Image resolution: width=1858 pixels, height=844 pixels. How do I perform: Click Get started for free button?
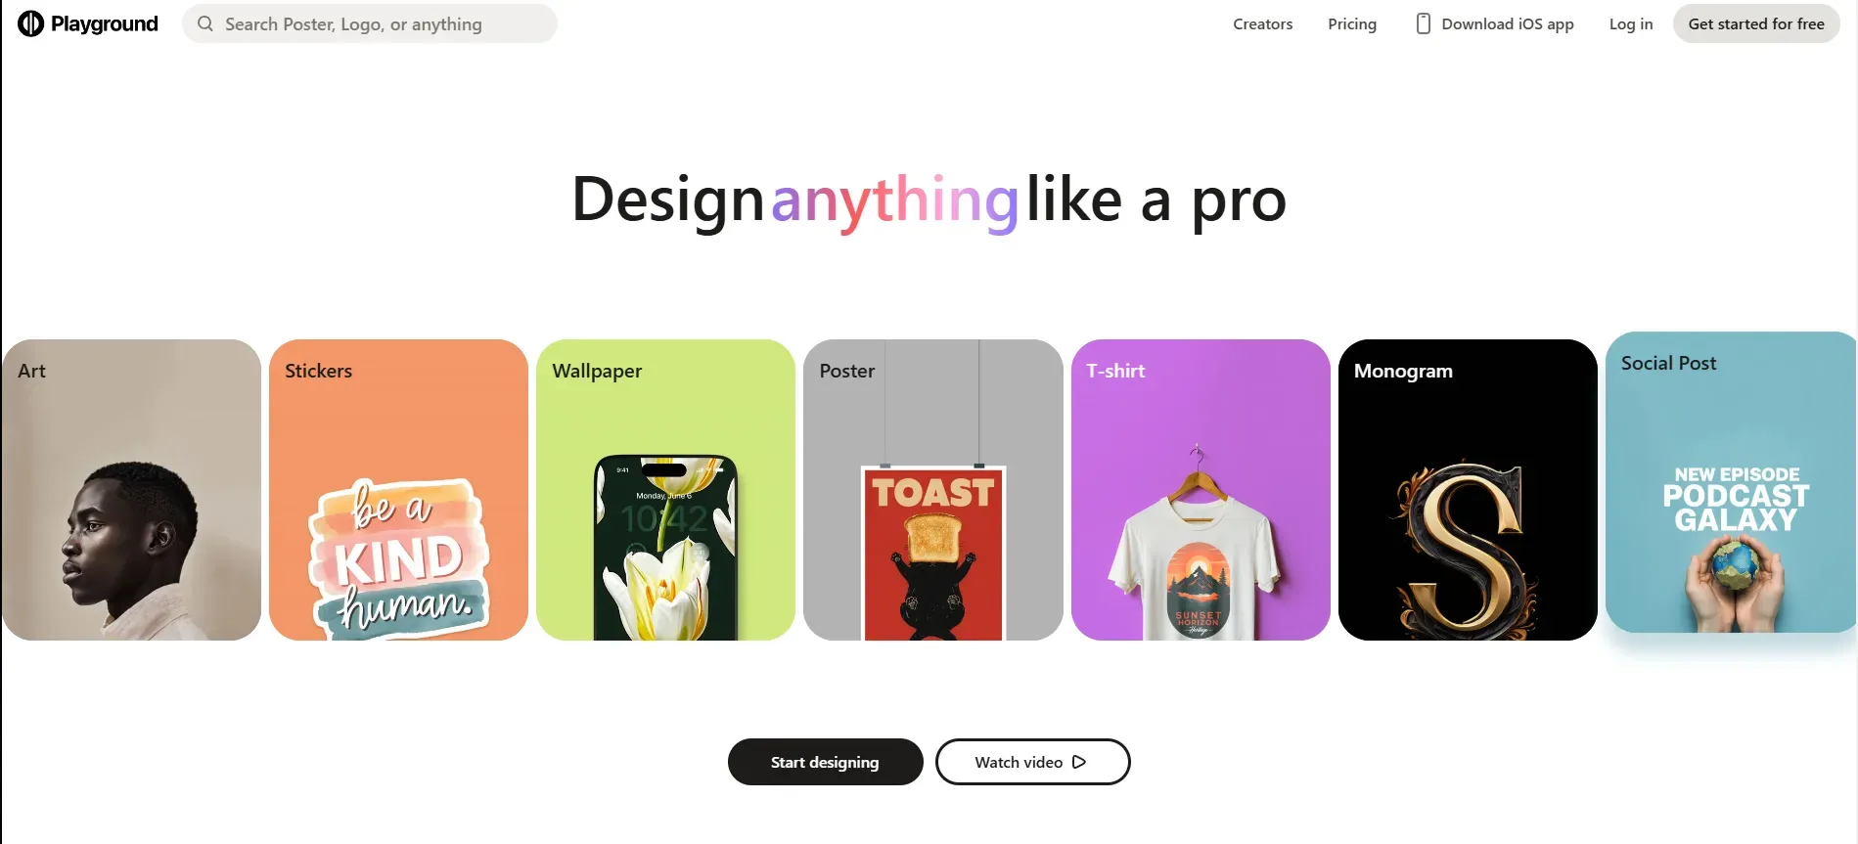coord(1756,23)
